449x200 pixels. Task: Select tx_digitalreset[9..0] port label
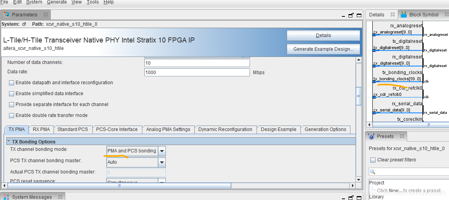391,48
